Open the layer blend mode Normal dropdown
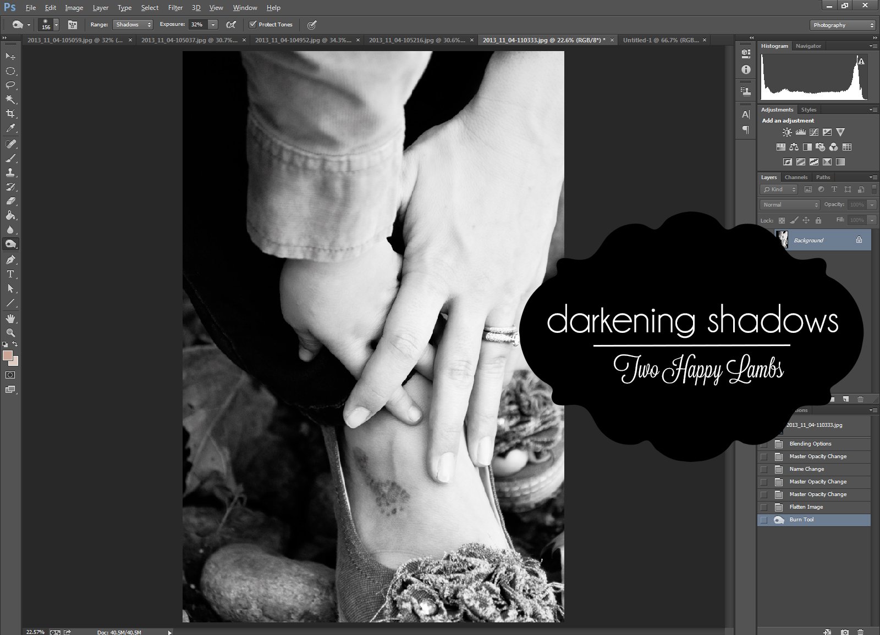Image resolution: width=880 pixels, height=635 pixels. pyautogui.click(x=790, y=205)
